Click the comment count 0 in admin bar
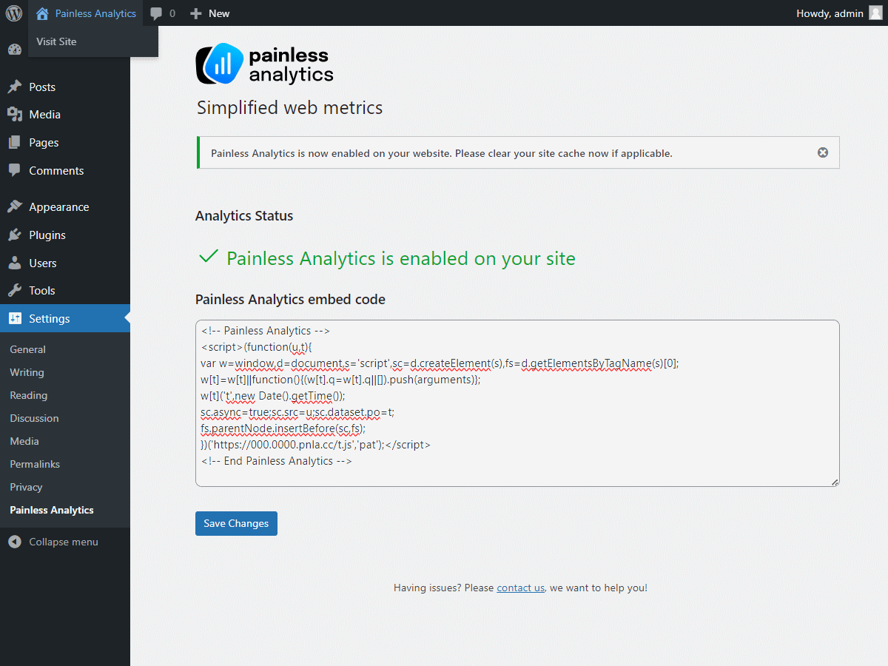 pos(172,13)
